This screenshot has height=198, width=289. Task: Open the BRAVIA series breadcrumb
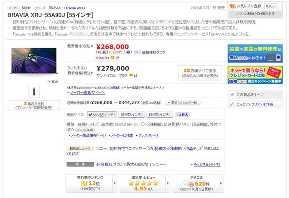[55, 8]
